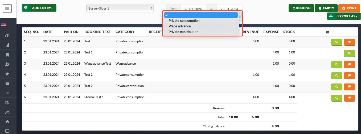Open the monitor sidebar icon

[x=7, y=131]
